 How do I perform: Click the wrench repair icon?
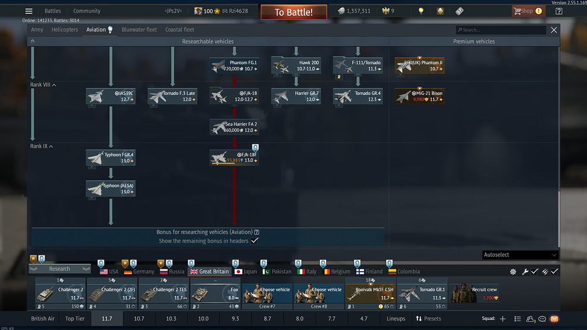pos(525,271)
